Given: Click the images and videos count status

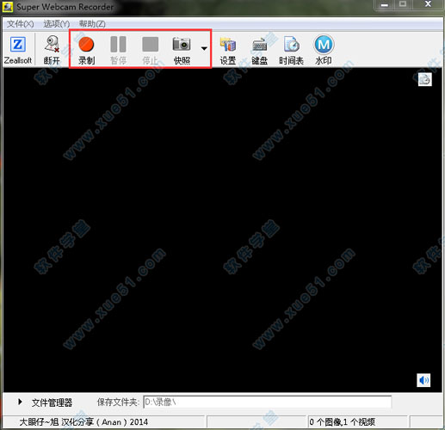Looking at the screenshot, I should tap(343, 422).
